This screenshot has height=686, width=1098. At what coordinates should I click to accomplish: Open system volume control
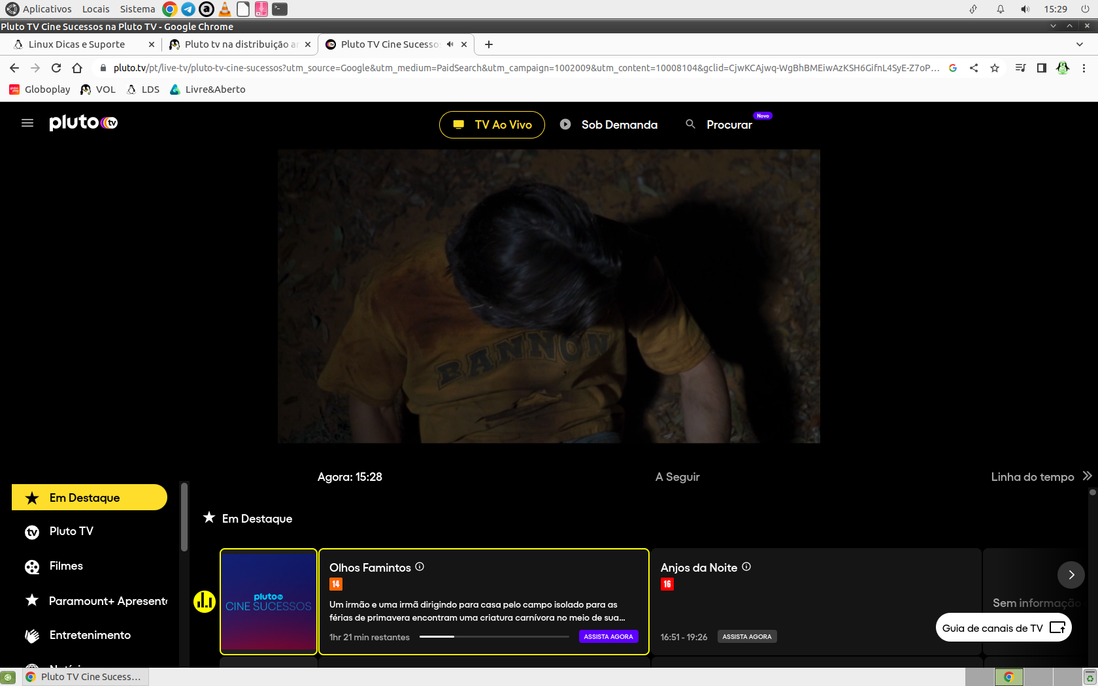click(x=1025, y=9)
